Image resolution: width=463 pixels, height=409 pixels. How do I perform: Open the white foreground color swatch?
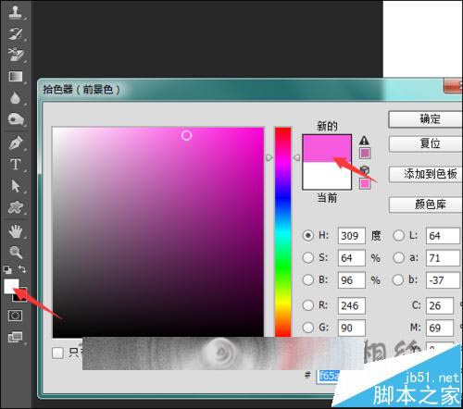11,286
